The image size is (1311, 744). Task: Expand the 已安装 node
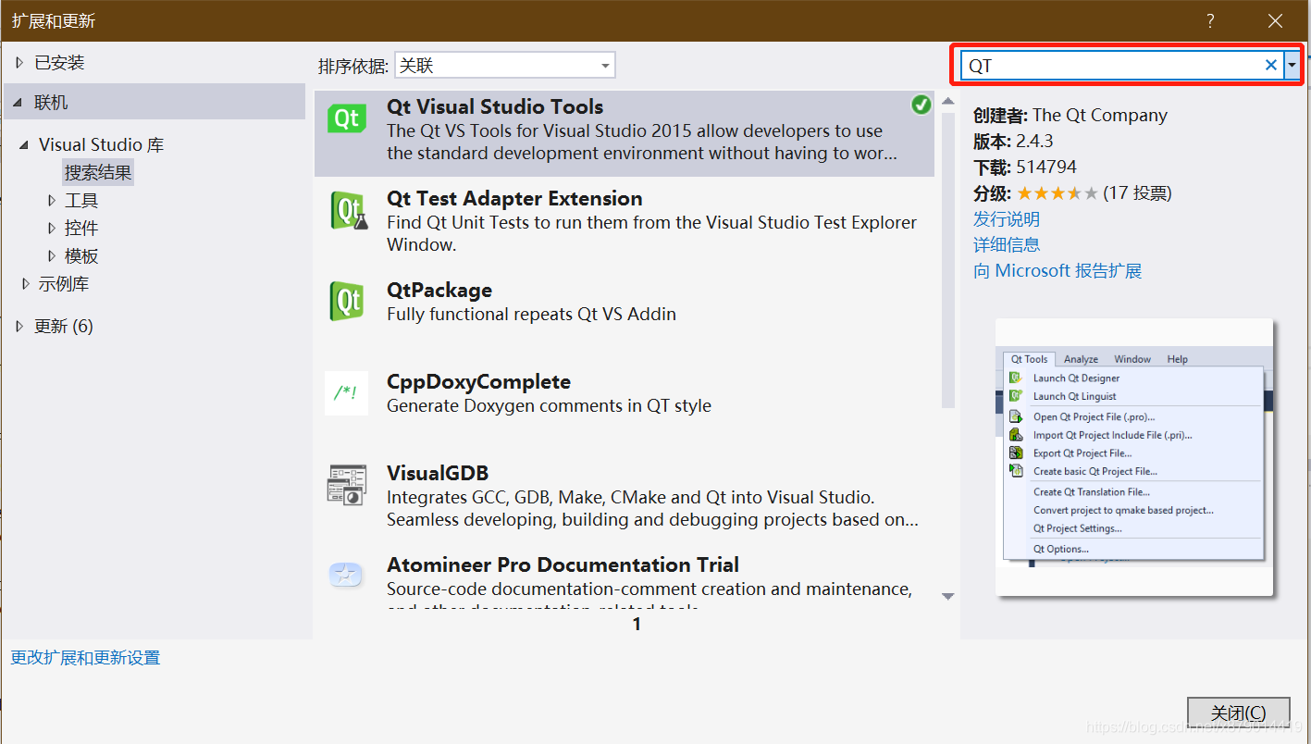[x=20, y=63]
